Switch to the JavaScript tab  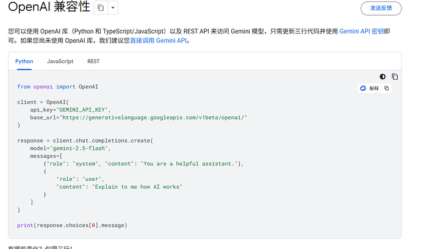(x=60, y=61)
